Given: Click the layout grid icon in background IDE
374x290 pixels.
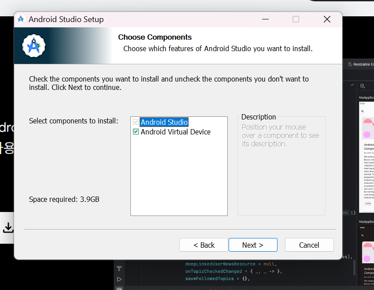Looking at the screenshot, I should [362, 86].
